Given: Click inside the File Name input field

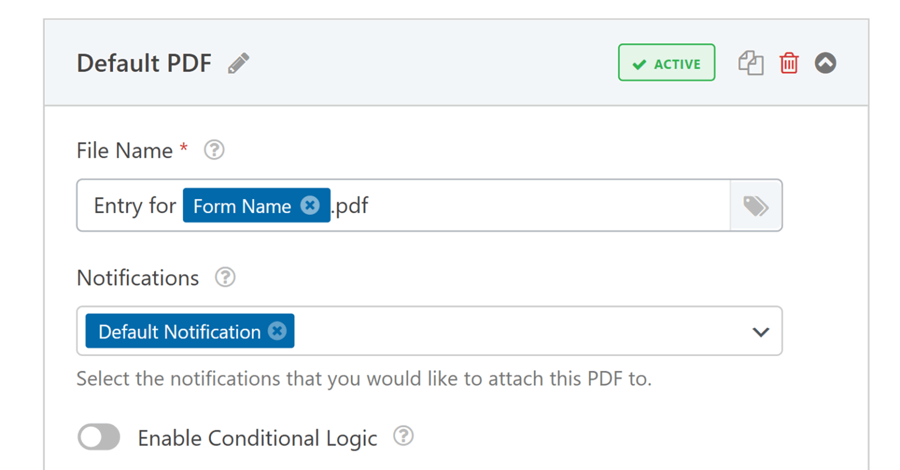Looking at the screenshot, I should 469,205.
